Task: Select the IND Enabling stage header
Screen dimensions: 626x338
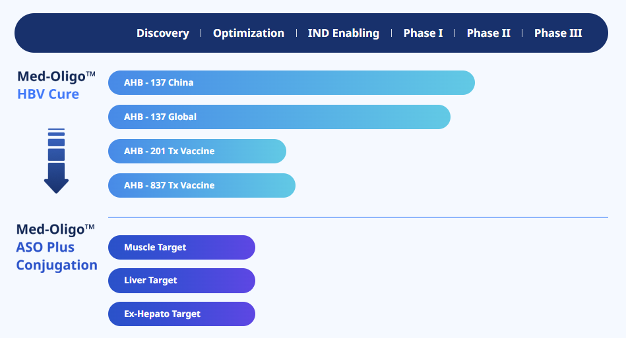Action: click(343, 33)
